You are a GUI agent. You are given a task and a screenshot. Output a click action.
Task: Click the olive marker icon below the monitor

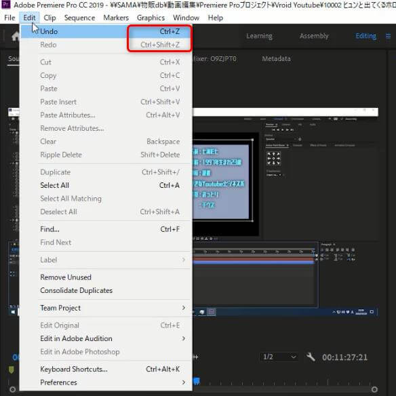coord(12,370)
